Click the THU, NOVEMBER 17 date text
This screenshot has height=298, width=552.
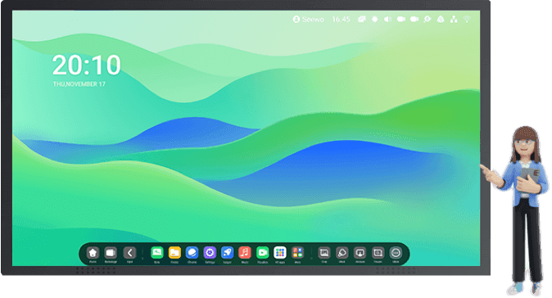(x=79, y=84)
